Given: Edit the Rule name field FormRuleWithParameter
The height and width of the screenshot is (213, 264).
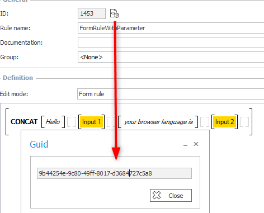Looking at the screenshot, I should pyautogui.click(x=171, y=28).
